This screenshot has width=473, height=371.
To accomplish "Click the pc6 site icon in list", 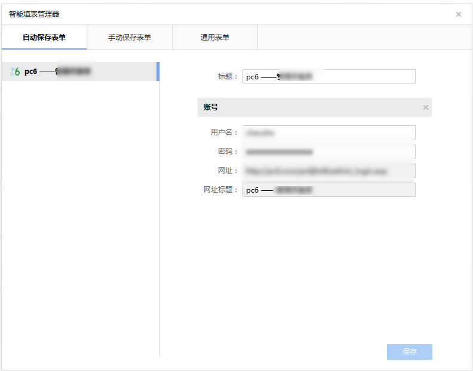I will [16, 72].
